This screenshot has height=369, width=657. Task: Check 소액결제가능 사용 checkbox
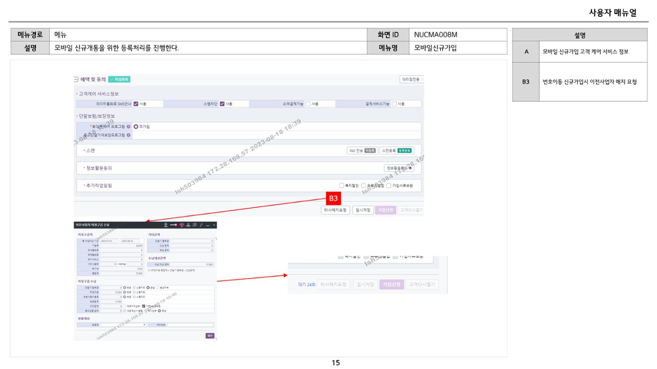pyautogui.click(x=308, y=104)
